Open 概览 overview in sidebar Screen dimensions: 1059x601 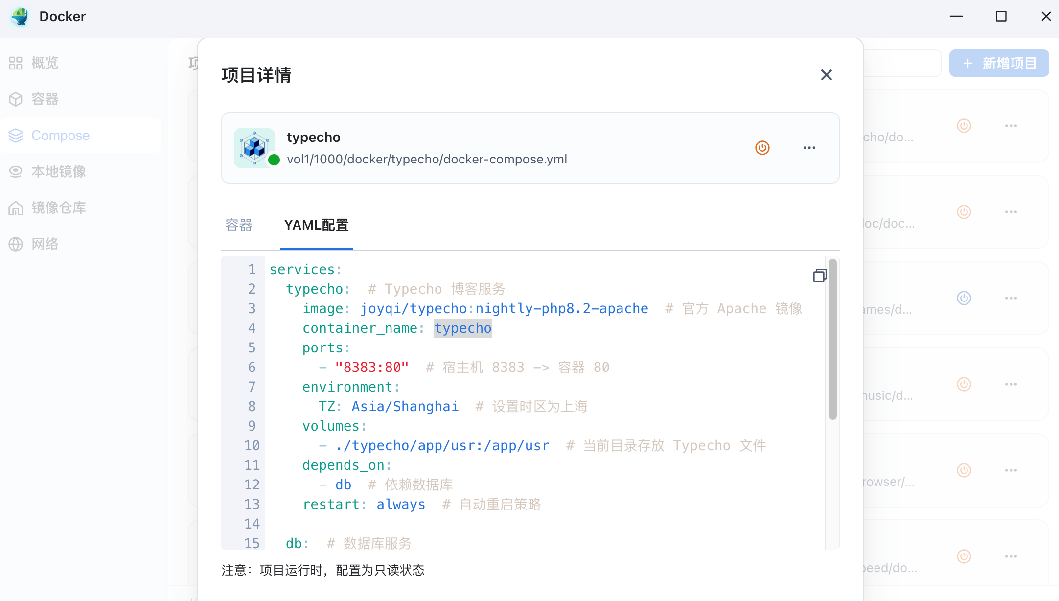point(44,63)
